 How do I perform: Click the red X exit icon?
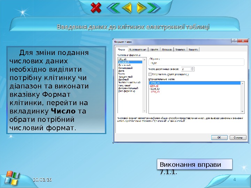pyautogui.click(x=96, y=8)
